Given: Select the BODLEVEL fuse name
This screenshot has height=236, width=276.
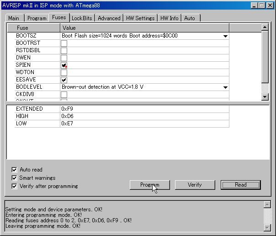Looking at the screenshot, I should tap(29, 87).
